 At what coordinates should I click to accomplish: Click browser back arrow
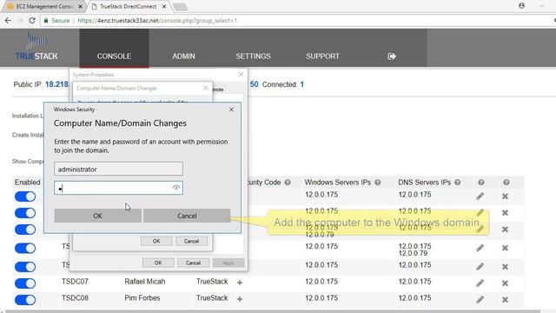coord(8,21)
